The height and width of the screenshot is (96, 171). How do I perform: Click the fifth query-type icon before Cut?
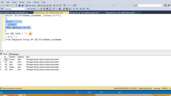click(50, 5)
